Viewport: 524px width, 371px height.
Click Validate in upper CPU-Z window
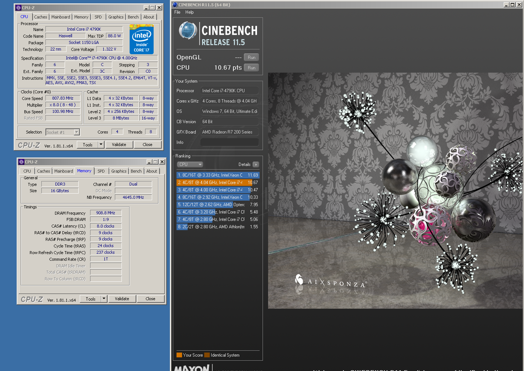click(x=119, y=145)
